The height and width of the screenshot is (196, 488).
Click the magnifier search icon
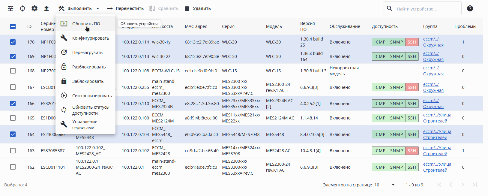click(390, 8)
